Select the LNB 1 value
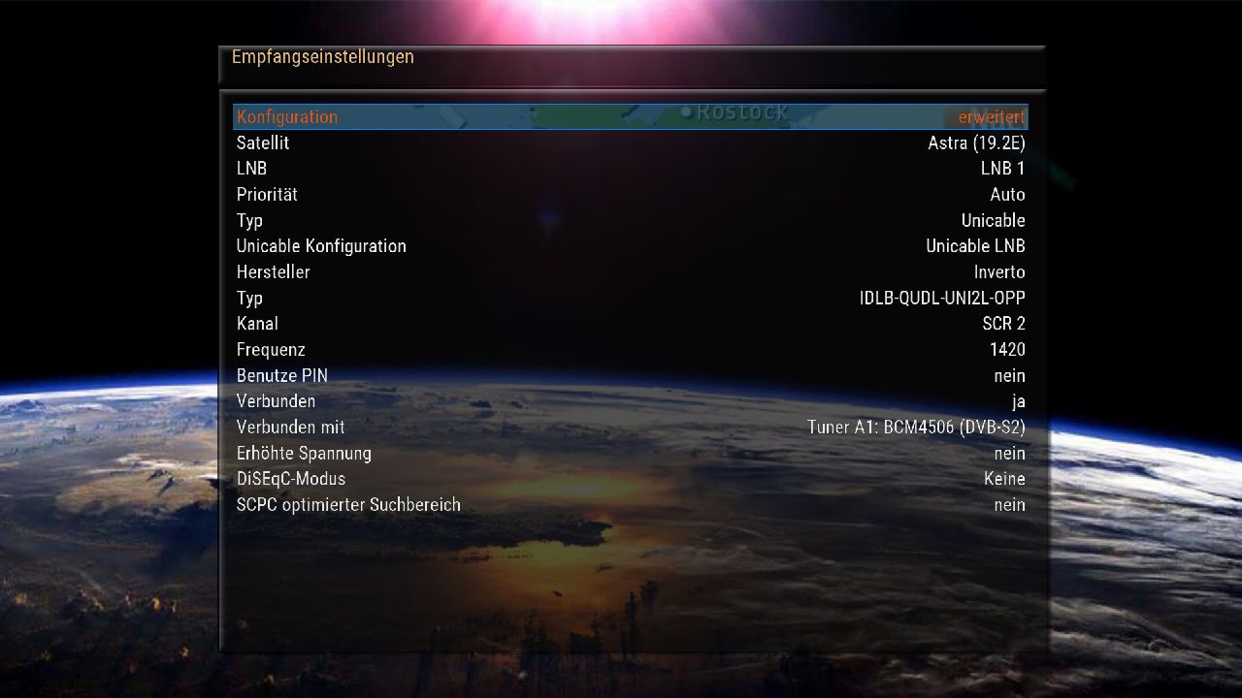Image resolution: width=1242 pixels, height=698 pixels. [x=1001, y=169]
